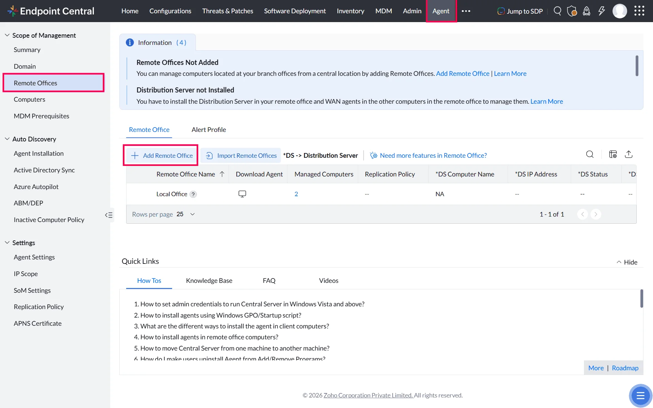Collapse Auto Discovery section
This screenshot has height=408, width=653.
pyautogui.click(x=7, y=139)
